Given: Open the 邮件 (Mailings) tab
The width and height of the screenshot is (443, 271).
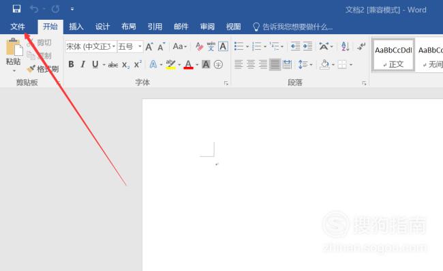Looking at the screenshot, I should tap(181, 27).
